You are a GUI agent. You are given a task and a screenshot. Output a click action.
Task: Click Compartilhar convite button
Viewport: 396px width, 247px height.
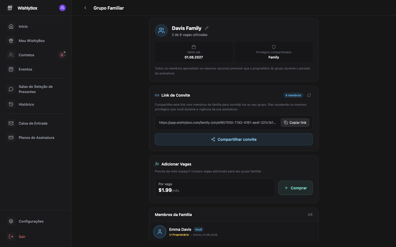point(234,139)
